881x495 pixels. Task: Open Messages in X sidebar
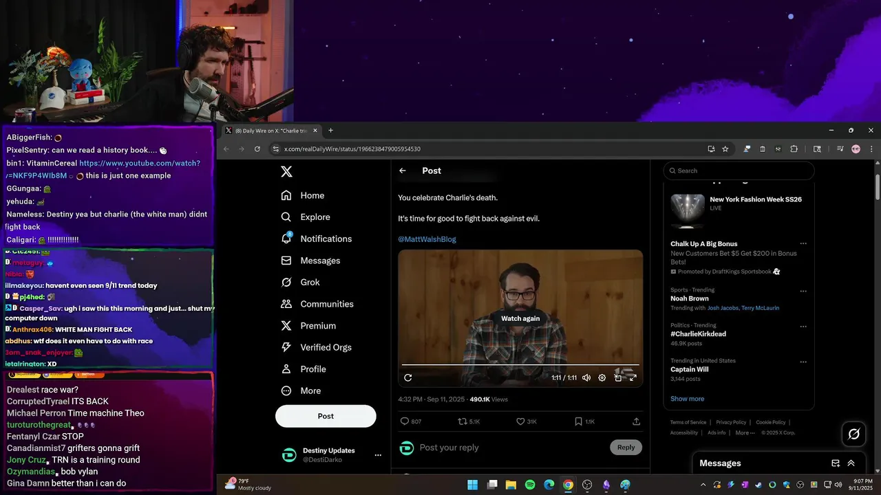311,261
